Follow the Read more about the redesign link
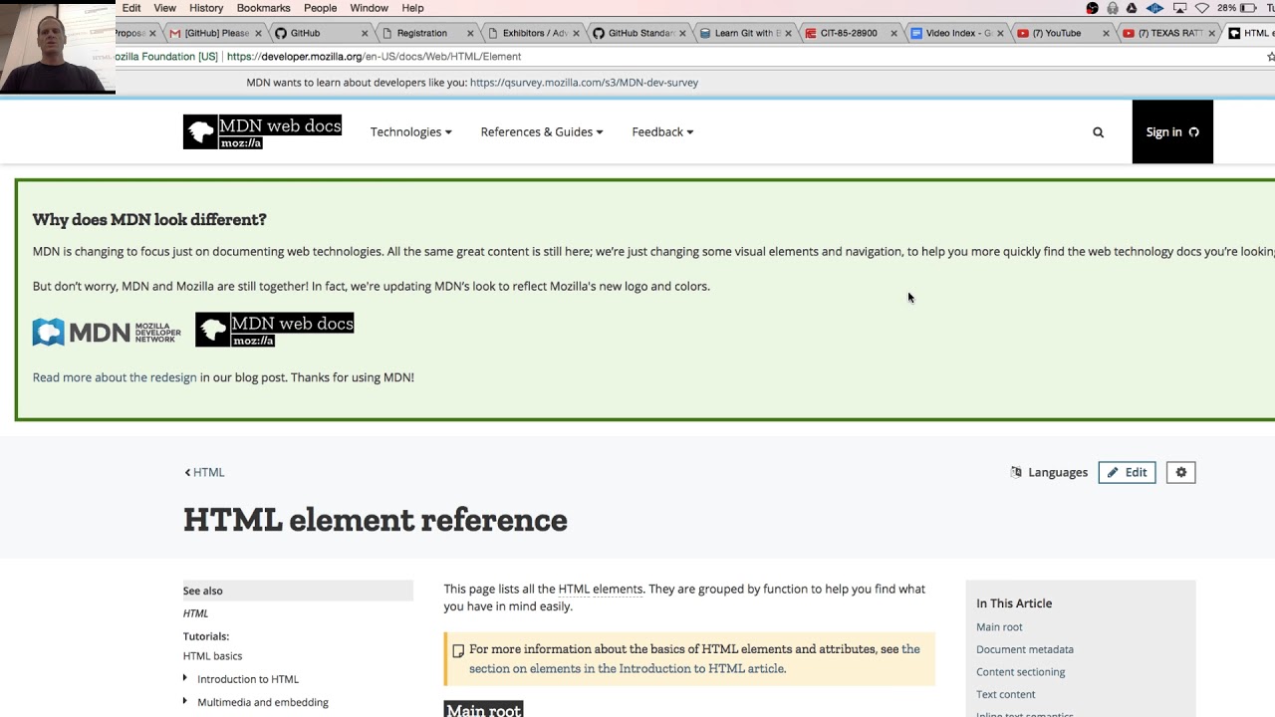1275x717 pixels. coord(115,377)
